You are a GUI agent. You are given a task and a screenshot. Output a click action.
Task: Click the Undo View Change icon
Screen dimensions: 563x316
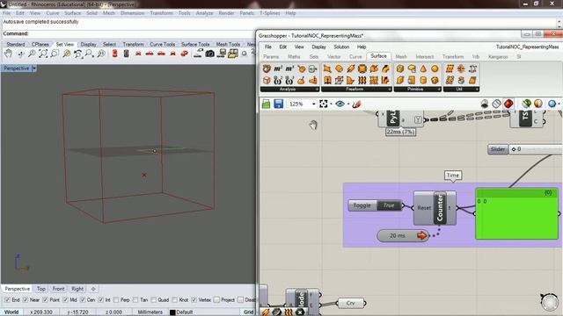pyautogui.click(x=78, y=54)
